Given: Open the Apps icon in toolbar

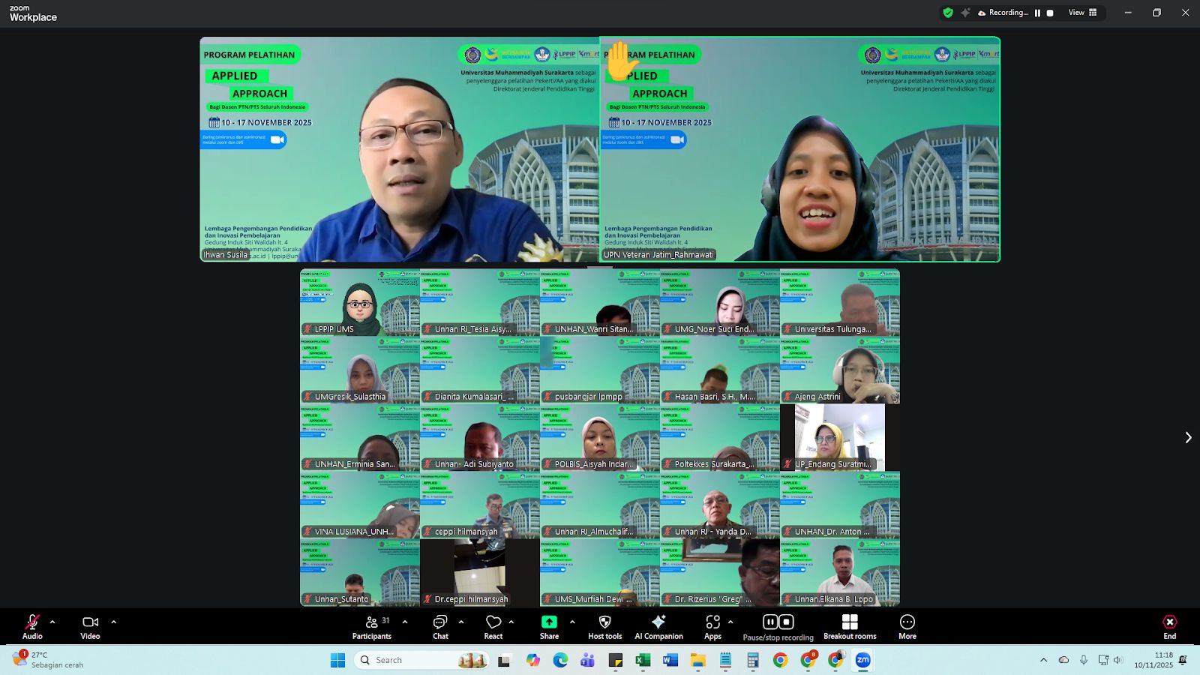Looking at the screenshot, I should tap(712, 622).
